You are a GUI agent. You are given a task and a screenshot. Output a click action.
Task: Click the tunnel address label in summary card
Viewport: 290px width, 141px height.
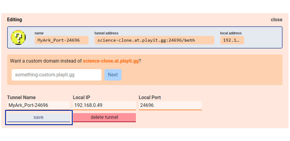point(106,33)
